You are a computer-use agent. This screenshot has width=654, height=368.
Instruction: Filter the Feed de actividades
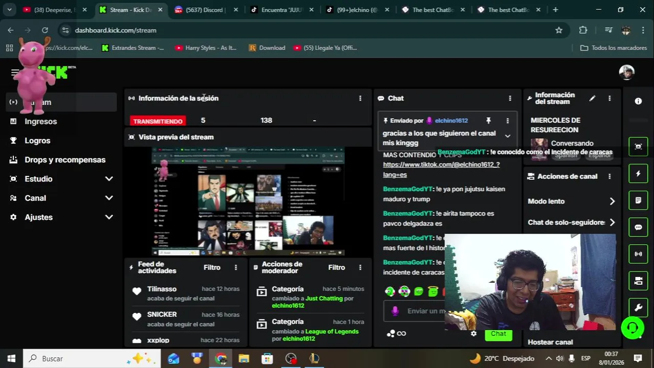(212, 267)
